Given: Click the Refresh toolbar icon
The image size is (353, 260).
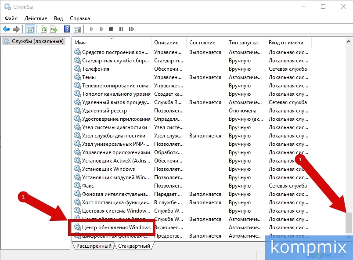Looking at the screenshot, I should point(43,29).
